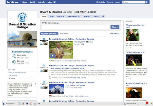Click the Greece phone icon
The height and width of the screenshot is (106, 153).
14,62
